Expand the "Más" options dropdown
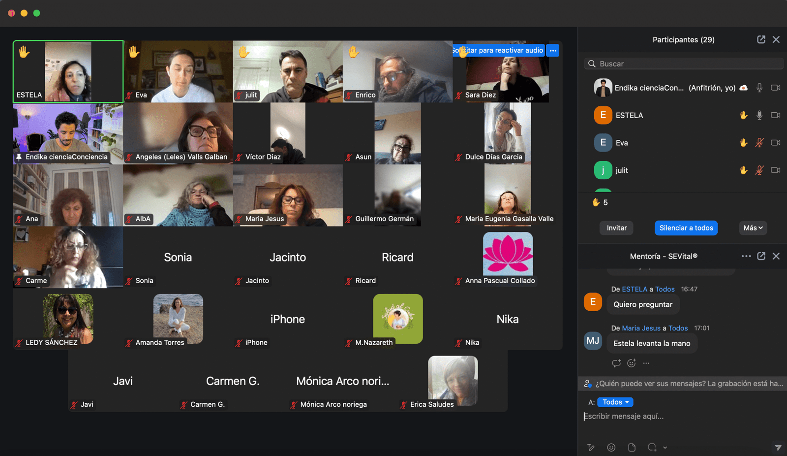Screen dimensions: 787x456 pos(753,228)
